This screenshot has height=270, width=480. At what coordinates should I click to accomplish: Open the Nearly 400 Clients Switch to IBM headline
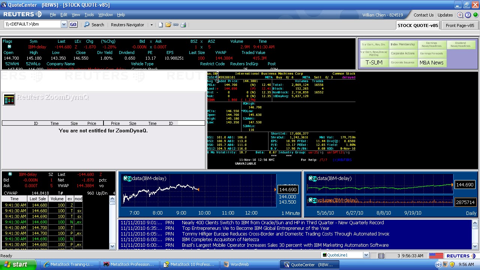(x=283, y=223)
